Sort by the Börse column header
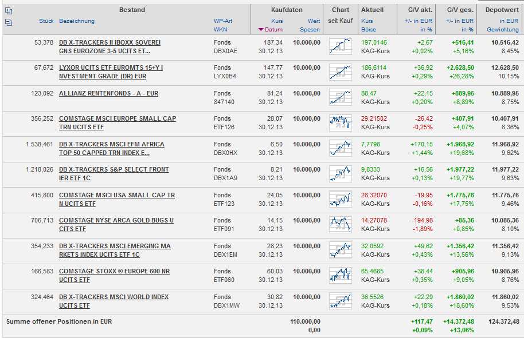The height and width of the screenshot is (338, 524). 369,30
